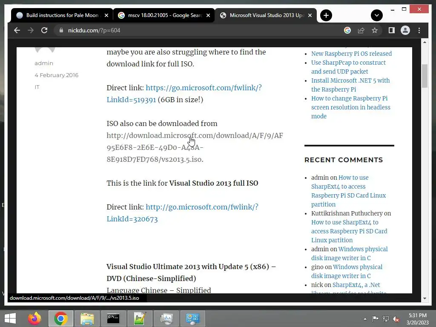Open Use SharpPcap to construct UDP packet post

tap(348, 67)
